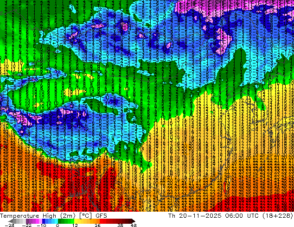Pick the dark purple legend swatch at -22
The image size is (294, 227).
point(27,221)
